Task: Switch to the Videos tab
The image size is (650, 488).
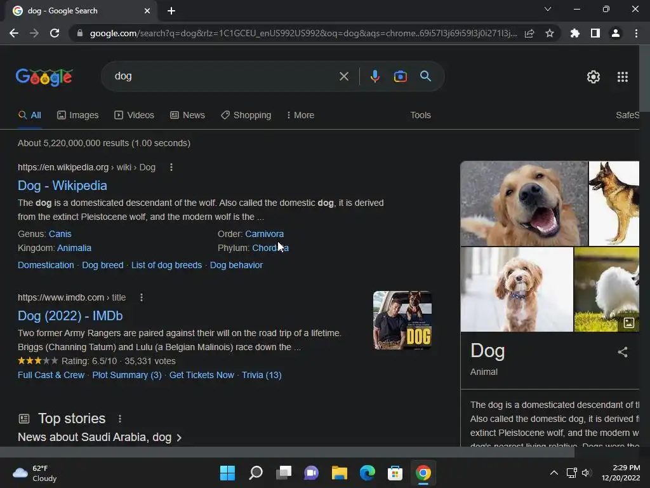Action: click(x=135, y=115)
